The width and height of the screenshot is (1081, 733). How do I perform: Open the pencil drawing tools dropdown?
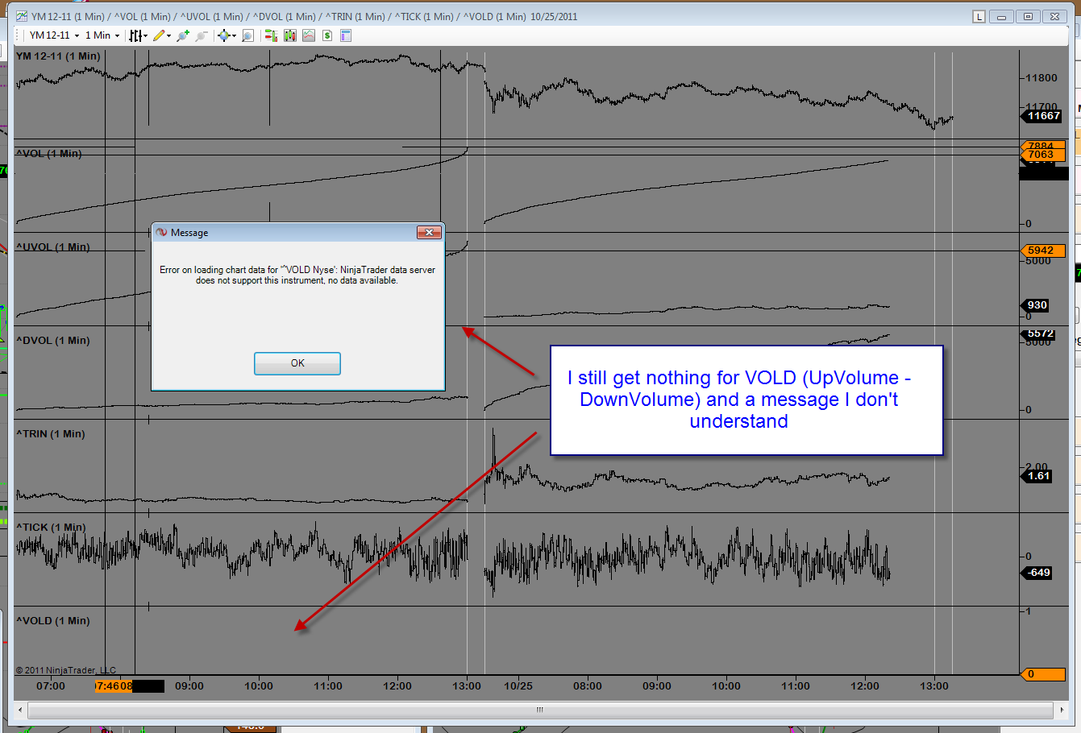161,35
